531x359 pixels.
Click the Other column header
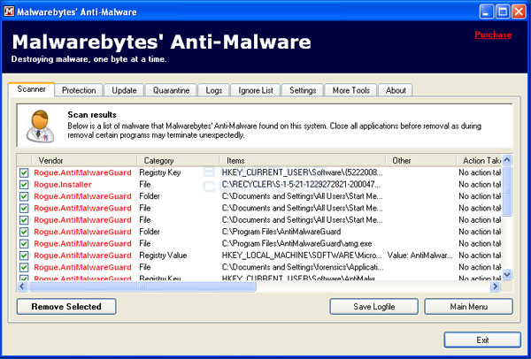421,160
